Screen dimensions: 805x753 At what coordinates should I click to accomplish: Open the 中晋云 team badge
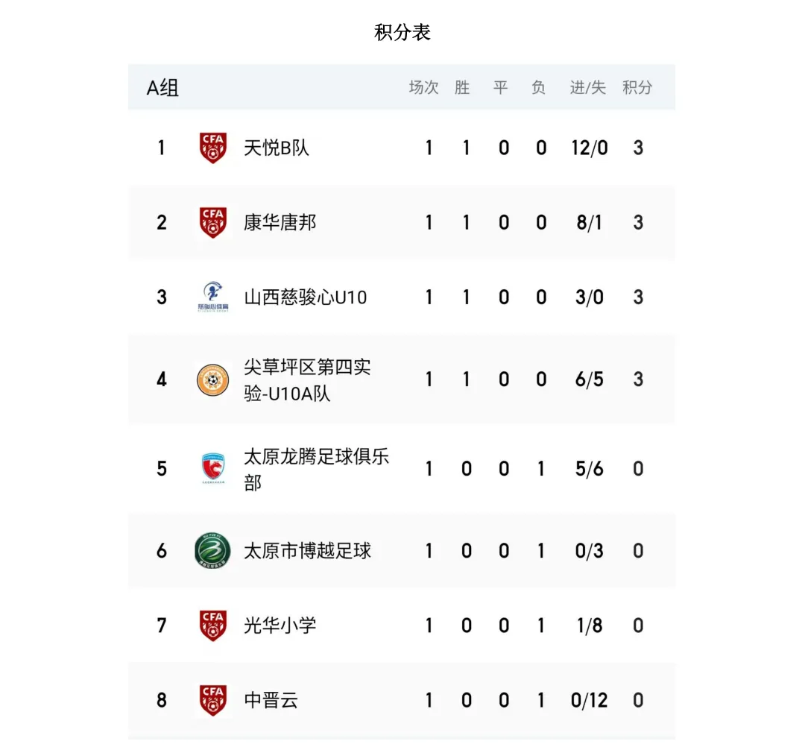[x=213, y=700]
